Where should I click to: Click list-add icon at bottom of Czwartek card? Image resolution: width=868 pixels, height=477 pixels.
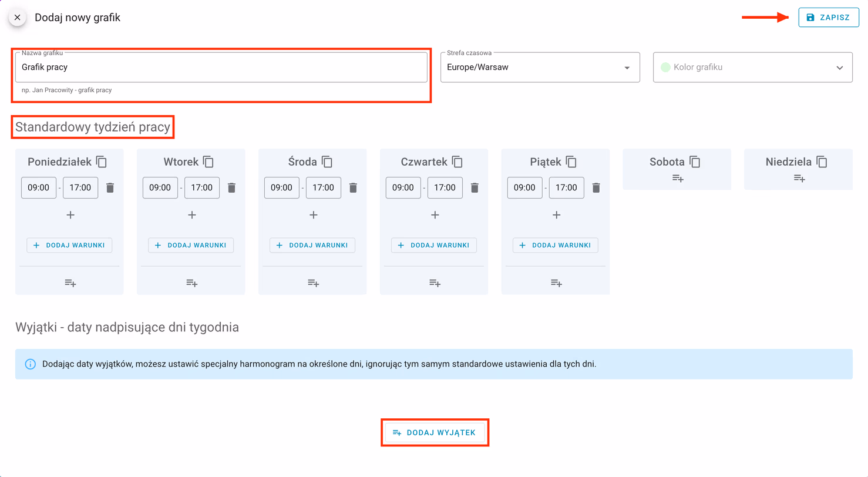[435, 283]
